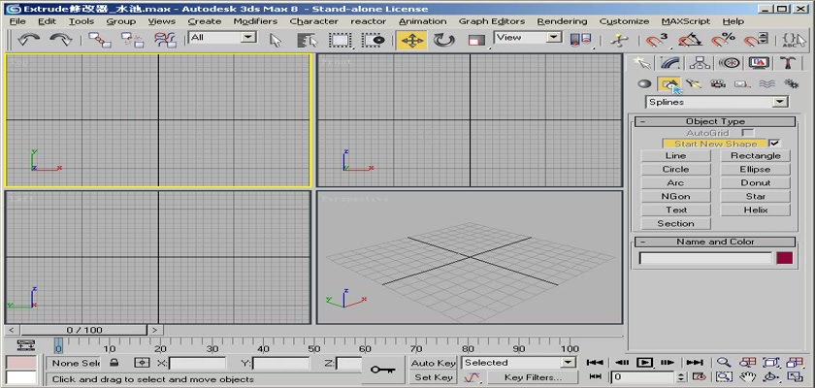Toggle the Auto Key button
Screen dimensions: 815x388
[433, 363]
